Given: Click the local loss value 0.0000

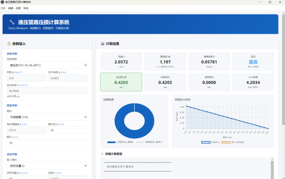Looking at the screenshot, I should pyautogui.click(x=209, y=83).
